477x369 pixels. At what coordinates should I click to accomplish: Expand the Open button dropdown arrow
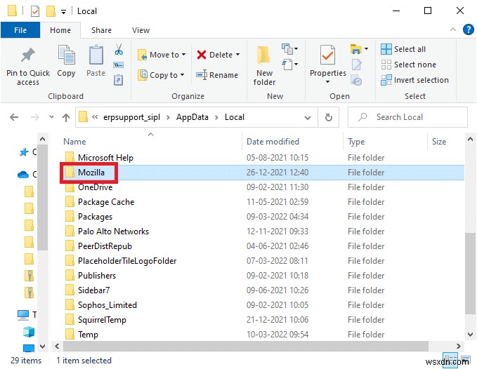point(367,48)
